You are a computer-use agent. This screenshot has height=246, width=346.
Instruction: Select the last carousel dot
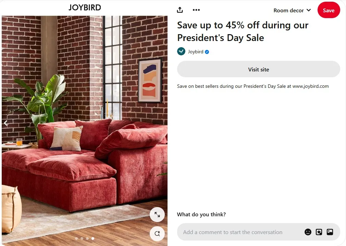pos(93,238)
